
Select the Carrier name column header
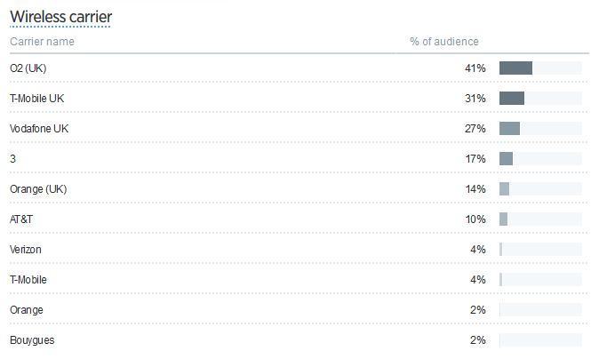pyautogui.click(x=42, y=41)
